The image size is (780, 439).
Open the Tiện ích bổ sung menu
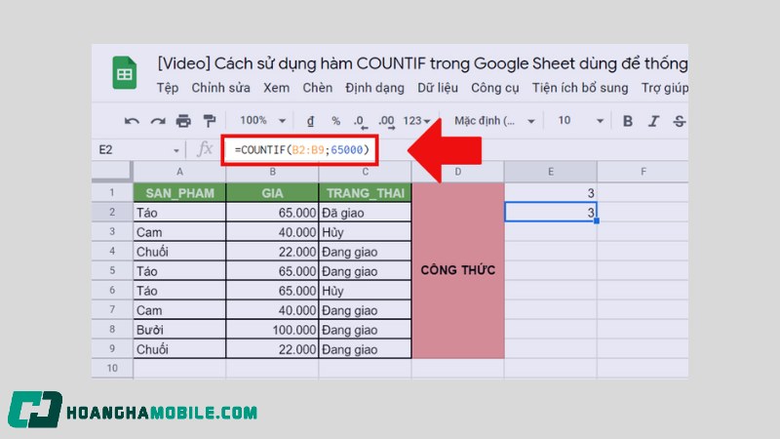pos(580,88)
